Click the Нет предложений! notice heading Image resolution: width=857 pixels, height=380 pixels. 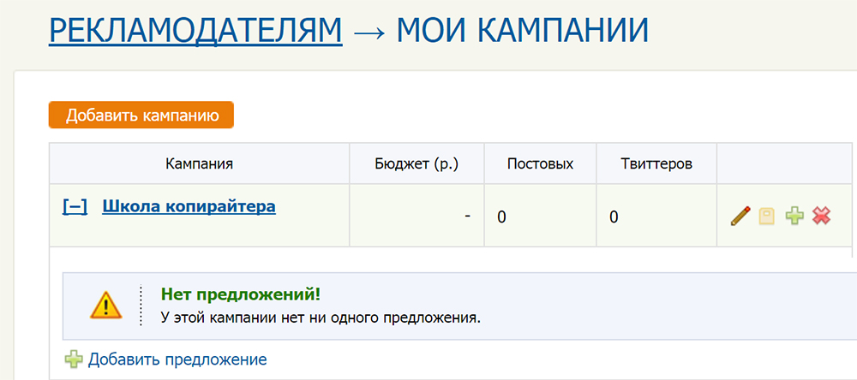coord(241,295)
